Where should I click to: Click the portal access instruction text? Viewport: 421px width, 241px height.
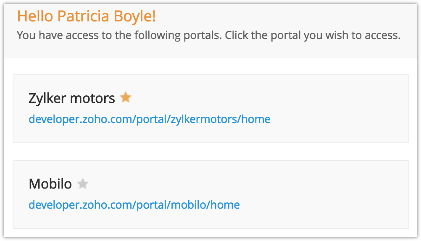coord(208,35)
